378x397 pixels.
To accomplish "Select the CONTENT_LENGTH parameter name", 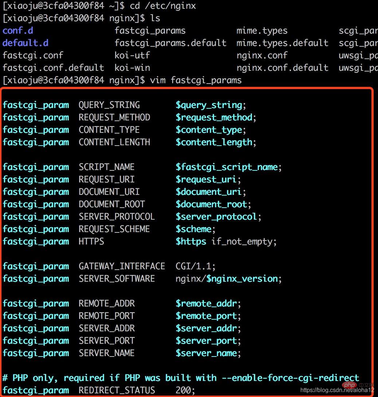I will [x=114, y=142].
